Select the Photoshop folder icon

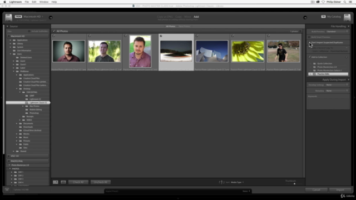coord(27,113)
